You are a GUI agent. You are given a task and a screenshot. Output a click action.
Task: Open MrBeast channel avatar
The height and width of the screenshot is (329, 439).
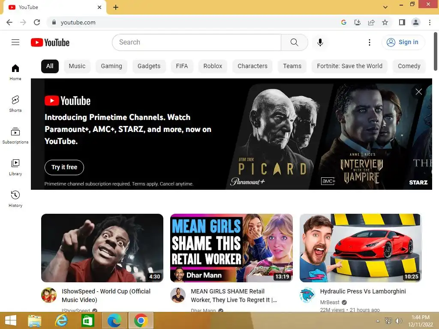(307, 295)
